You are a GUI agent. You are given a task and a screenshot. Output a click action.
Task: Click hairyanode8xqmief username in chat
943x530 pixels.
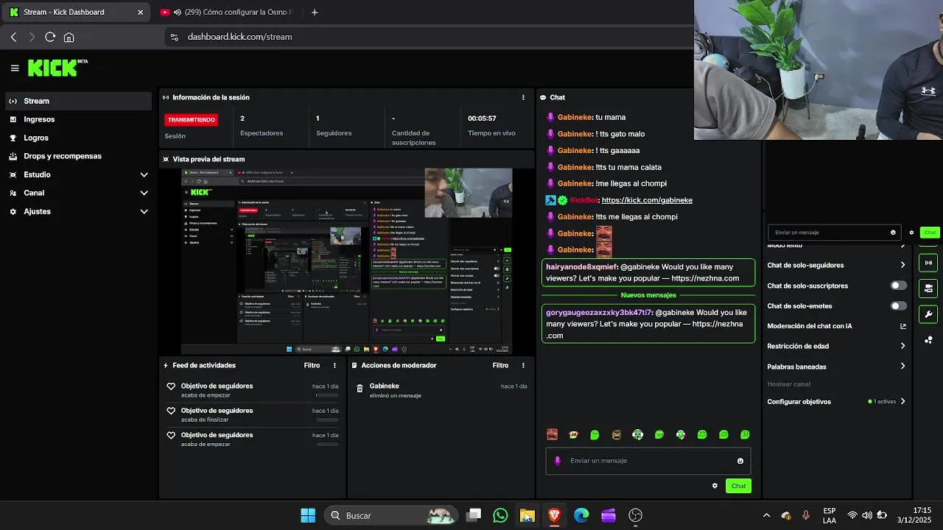pos(582,266)
